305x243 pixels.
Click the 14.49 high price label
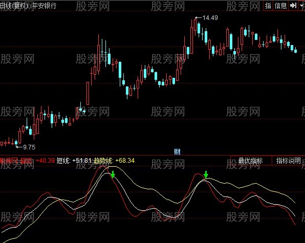210,18
